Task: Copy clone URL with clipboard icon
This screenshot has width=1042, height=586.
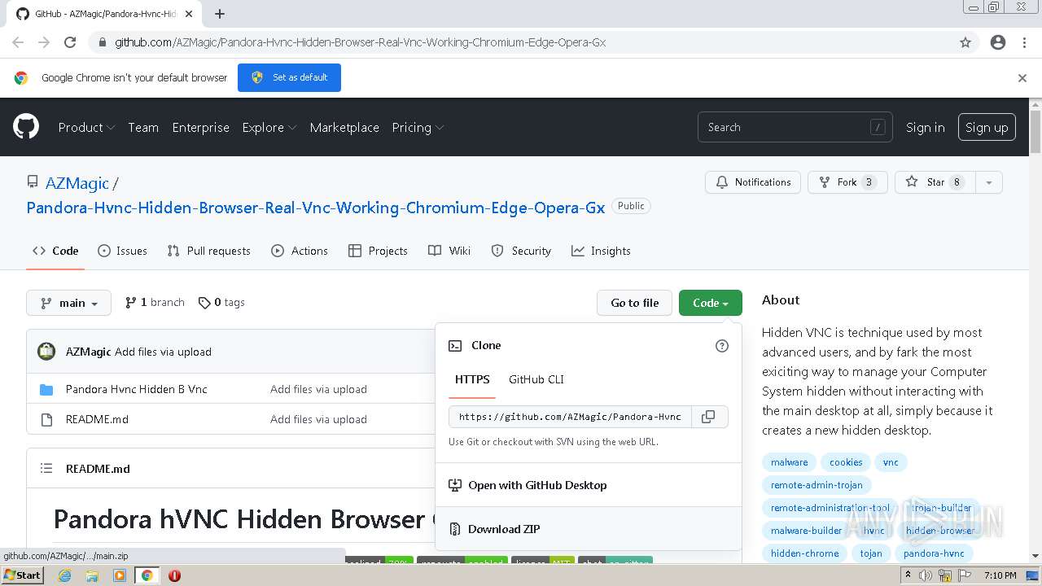Action: point(709,417)
